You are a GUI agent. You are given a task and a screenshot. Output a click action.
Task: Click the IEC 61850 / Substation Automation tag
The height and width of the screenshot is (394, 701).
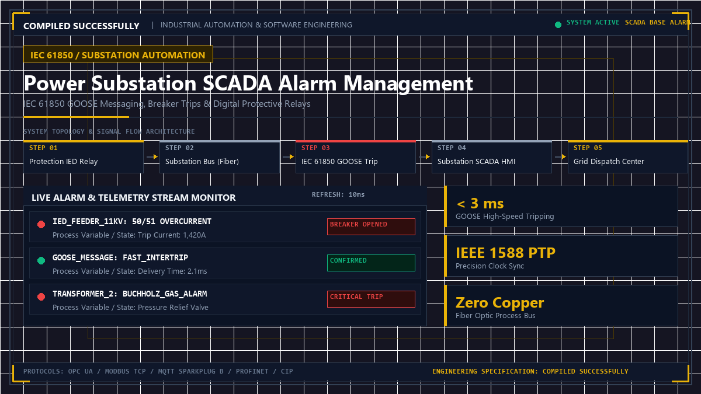click(x=118, y=55)
